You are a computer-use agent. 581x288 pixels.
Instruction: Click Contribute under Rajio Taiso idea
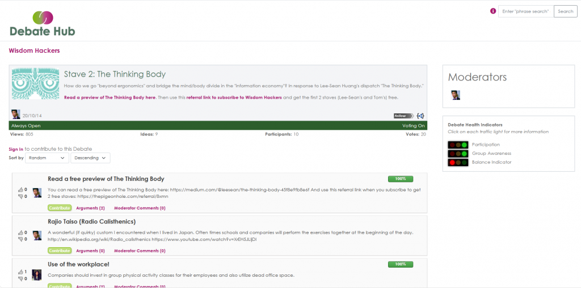tap(60, 251)
